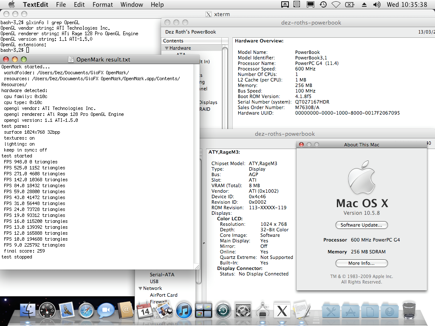Open System Profiler icon in Dock
The image size is (435, 326).
263,310
